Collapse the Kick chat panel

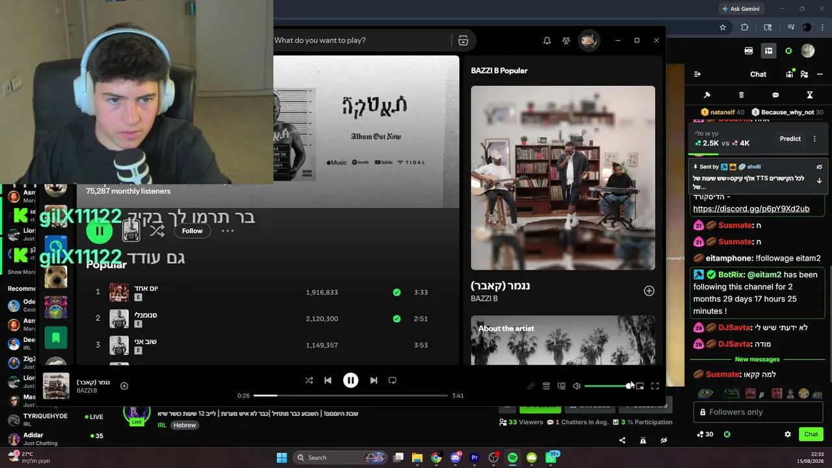697,74
